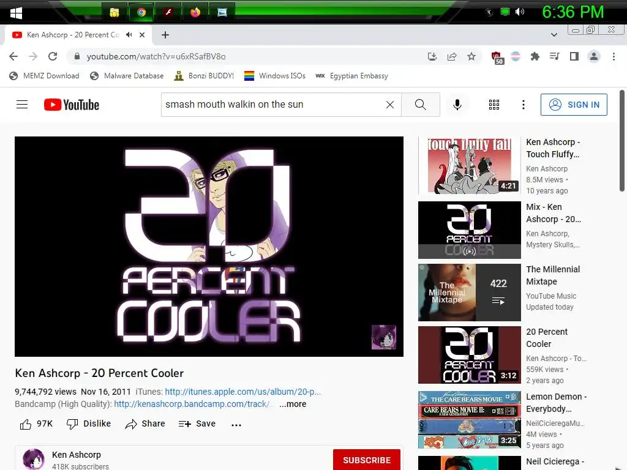The image size is (627, 470).
Task: Open the Bandcamp link in description
Action: click(194, 404)
